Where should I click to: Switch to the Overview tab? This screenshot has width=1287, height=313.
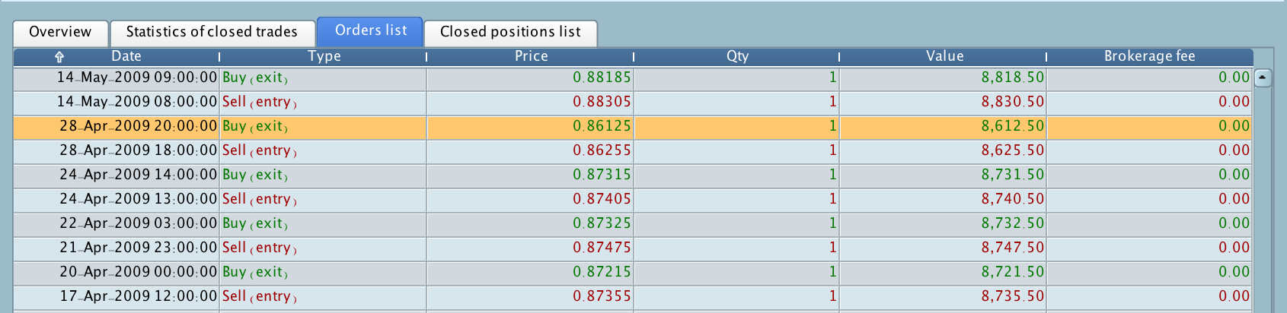coord(60,32)
